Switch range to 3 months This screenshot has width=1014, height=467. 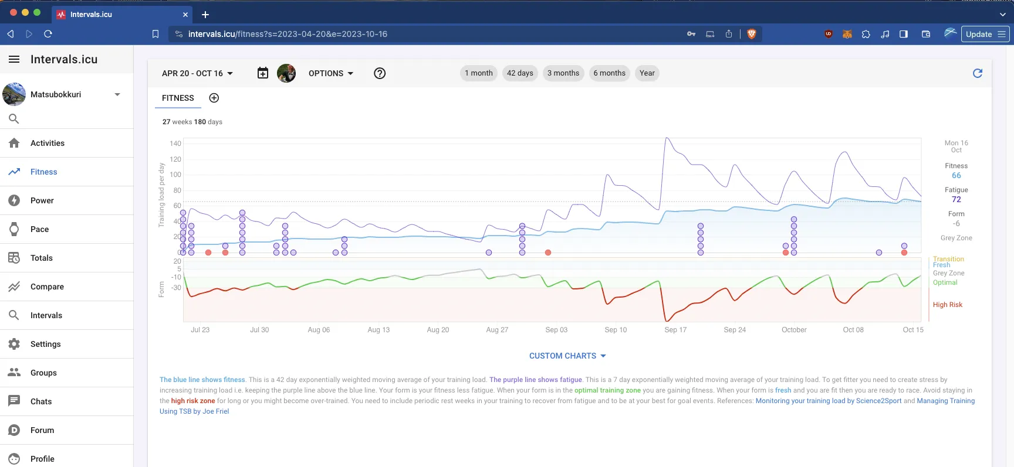click(563, 73)
